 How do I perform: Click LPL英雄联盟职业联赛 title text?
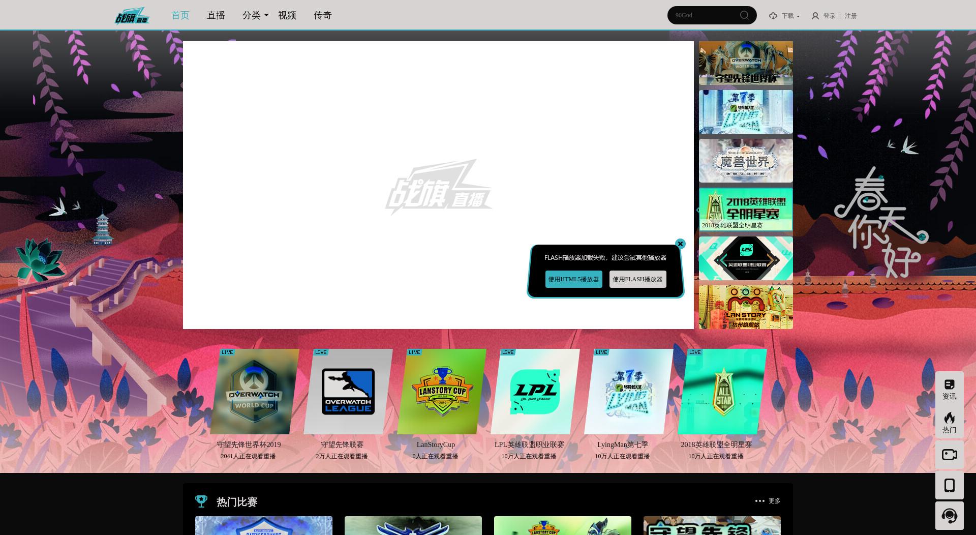(529, 444)
